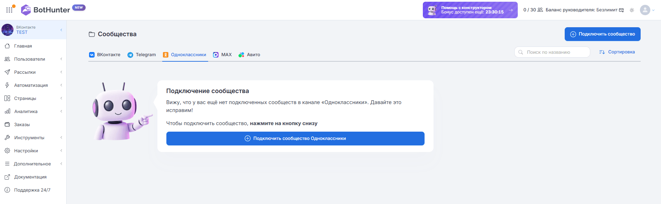Click the BotHunter logo

coord(46,10)
